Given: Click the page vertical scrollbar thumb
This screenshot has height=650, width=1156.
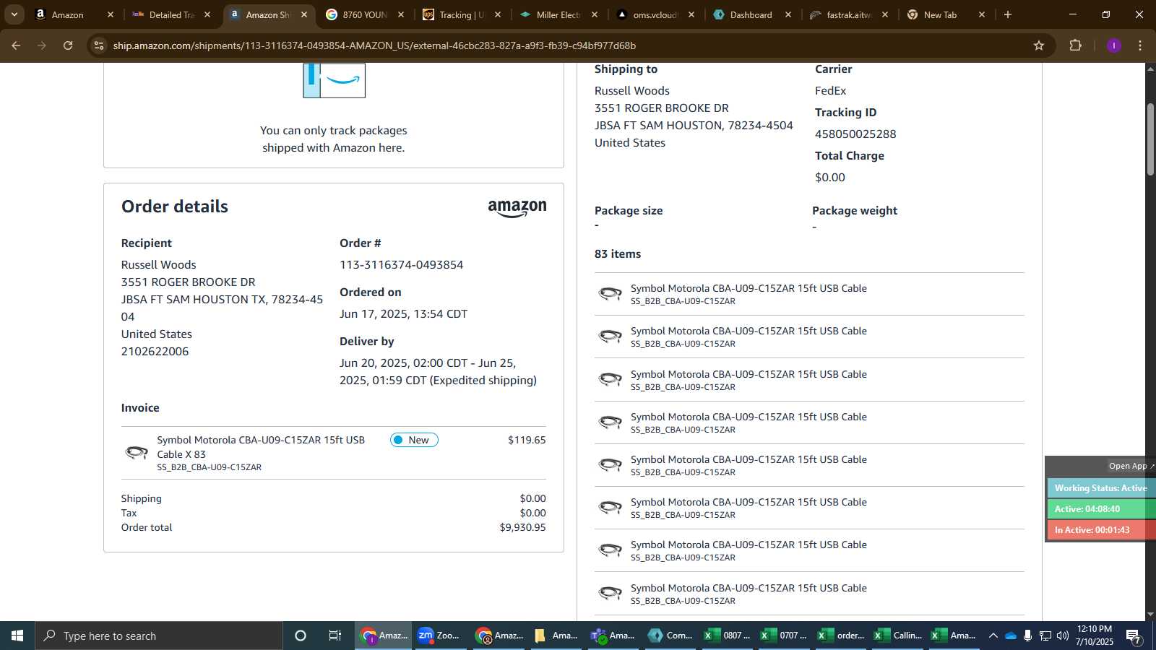Looking at the screenshot, I should [1150, 139].
